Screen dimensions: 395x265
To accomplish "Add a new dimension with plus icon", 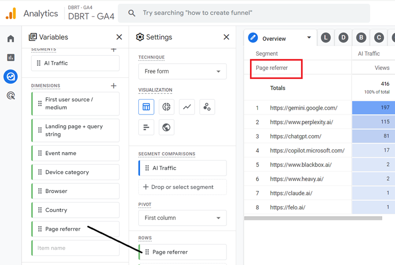I will [x=114, y=86].
